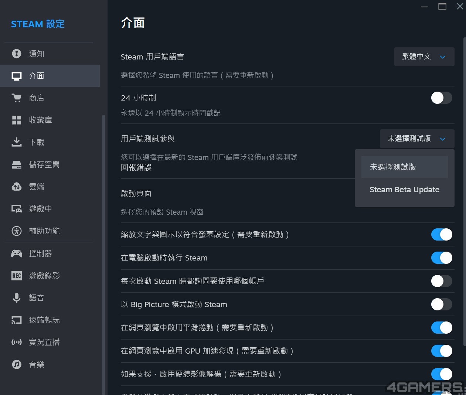This screenshot has width=466, height=395.
Task: Select the REC icon for 遊戲錄影
Action: pos(17,276)
